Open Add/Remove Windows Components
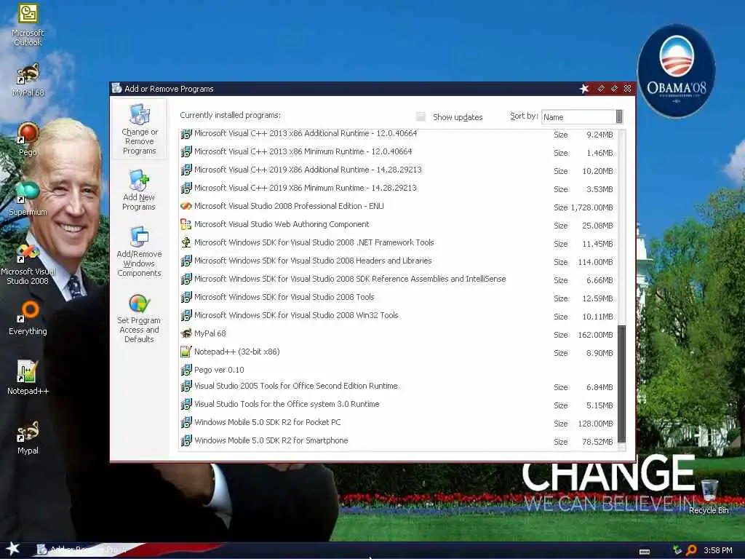 click(x=139, y=251)
